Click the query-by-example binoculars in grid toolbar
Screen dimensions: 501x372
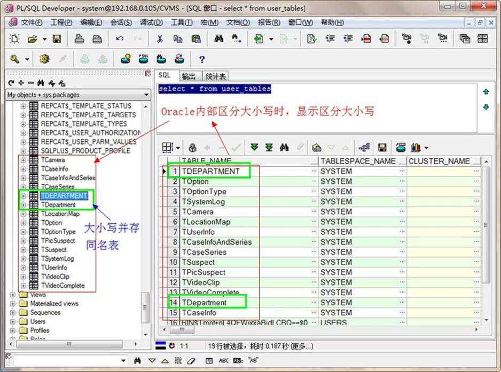pos(284,147)
